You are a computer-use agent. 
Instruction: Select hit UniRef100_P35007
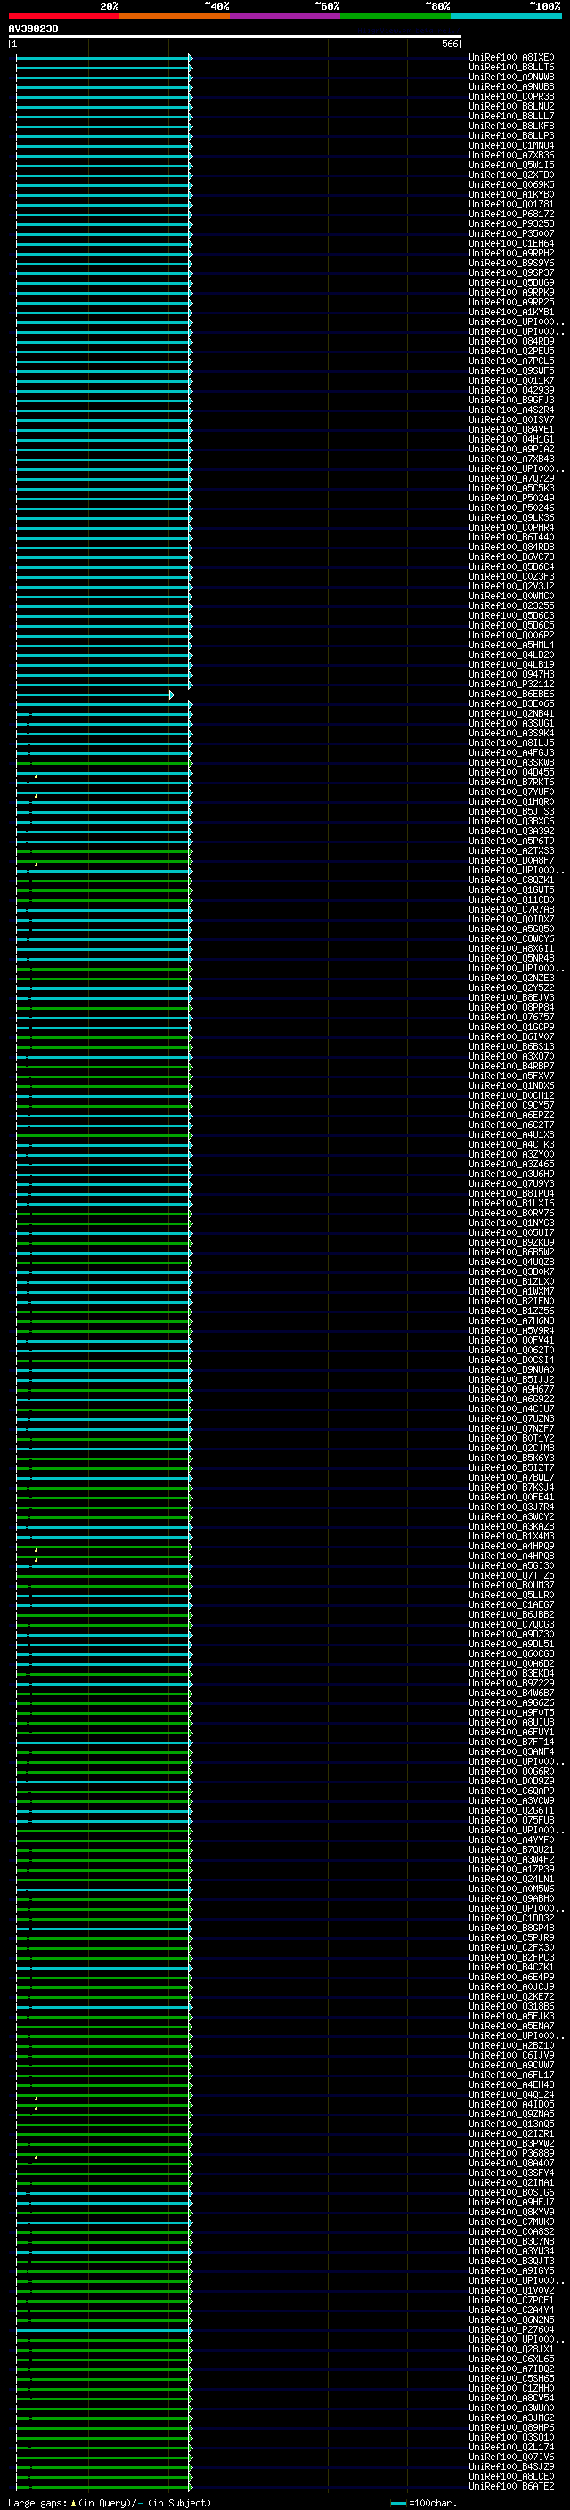(511, 234)
